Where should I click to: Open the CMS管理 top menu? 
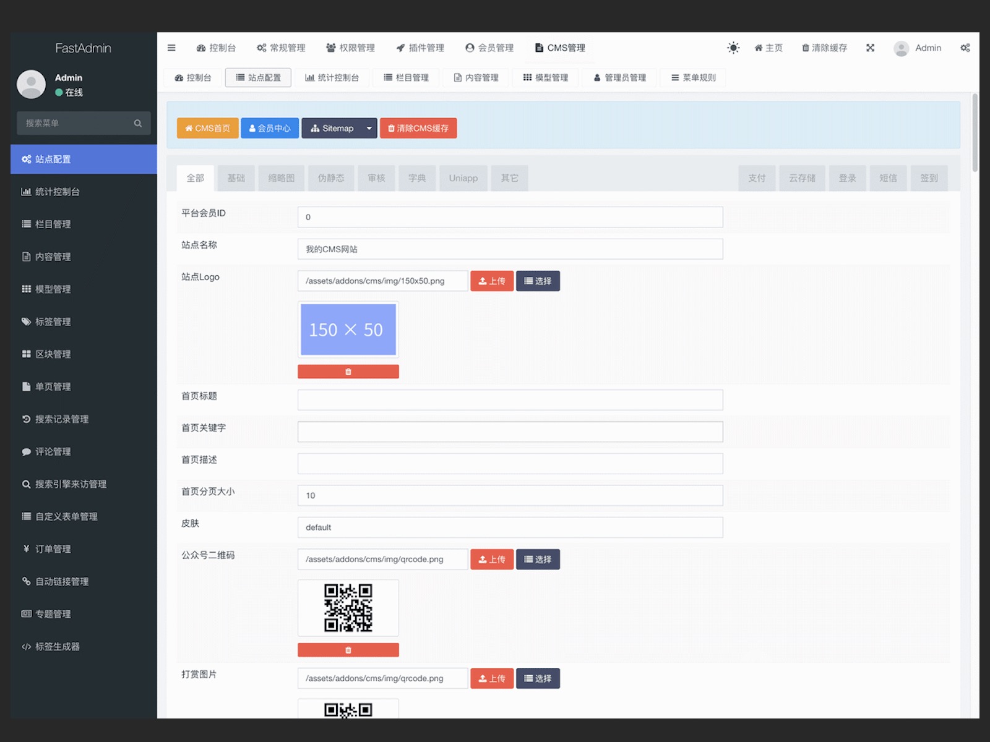[x=560, y=48]
